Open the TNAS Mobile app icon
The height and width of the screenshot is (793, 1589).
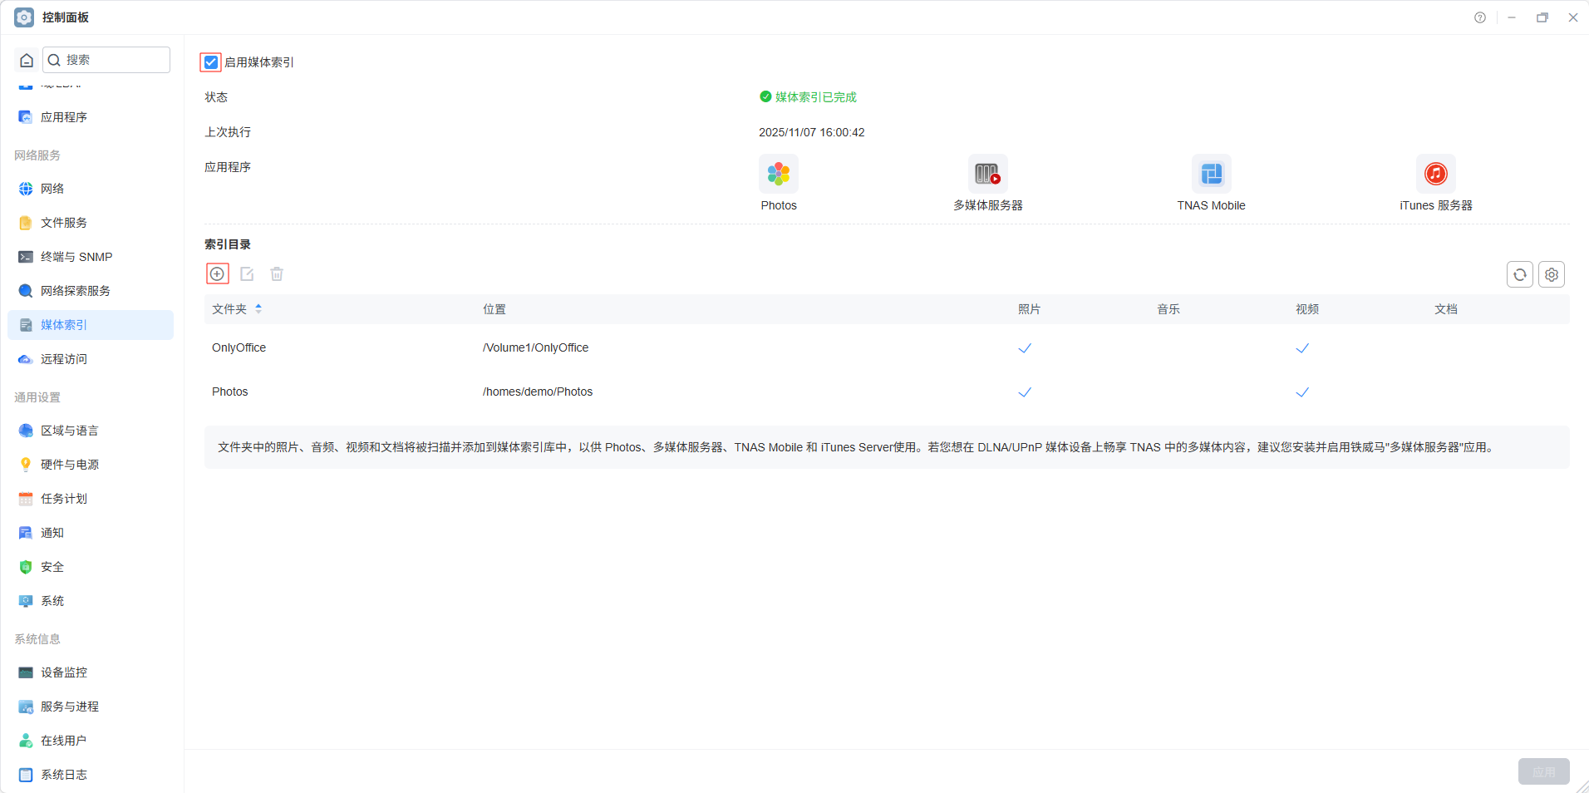tap(1212, 174)
